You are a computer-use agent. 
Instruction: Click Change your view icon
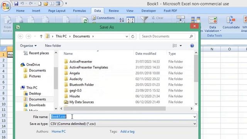coord(175,46)
